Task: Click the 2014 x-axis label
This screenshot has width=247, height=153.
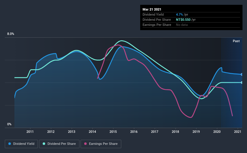Action: coord(92,132)
